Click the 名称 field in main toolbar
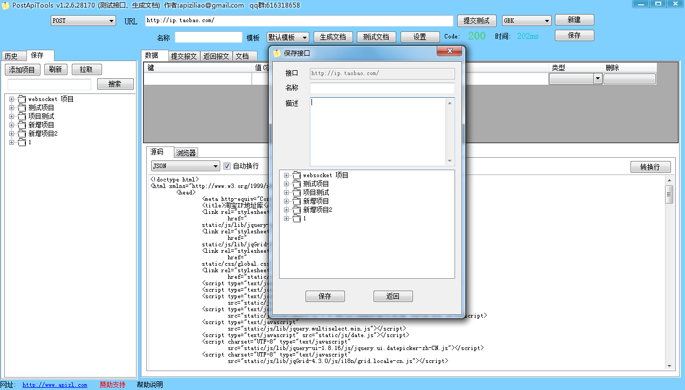 pos(208,37)
